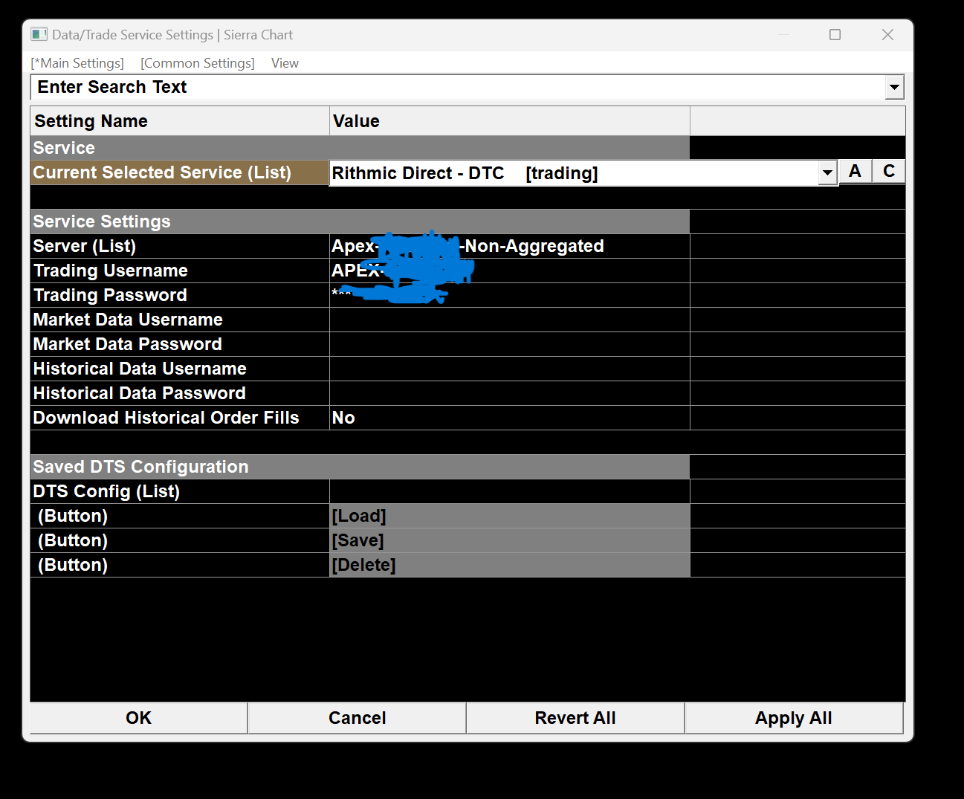964x799 pixels.
Task: Click the C button beside service list
Action: [889, 172]
